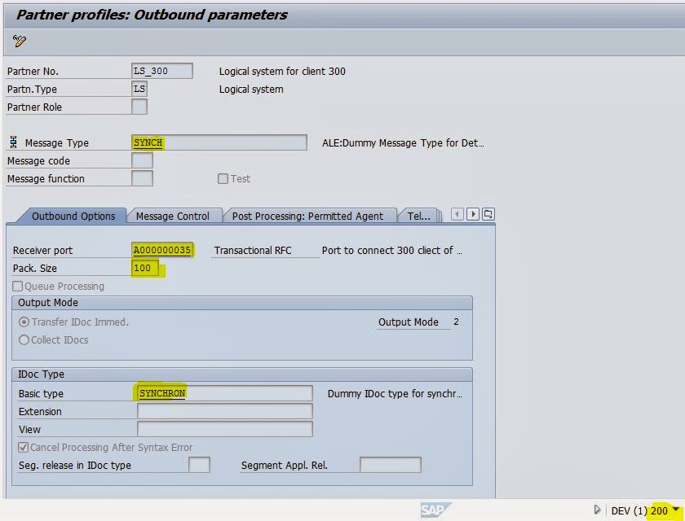Click the Message function field

pos(142,178)
